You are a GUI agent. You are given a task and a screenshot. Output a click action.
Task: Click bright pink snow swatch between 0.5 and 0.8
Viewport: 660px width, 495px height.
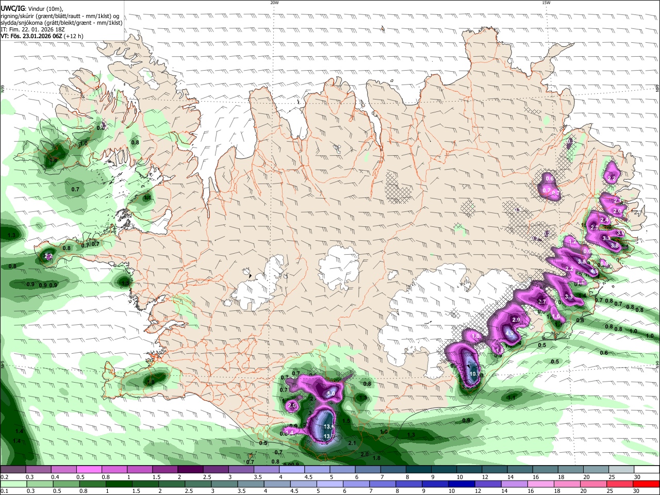click(x=89, y=470)
